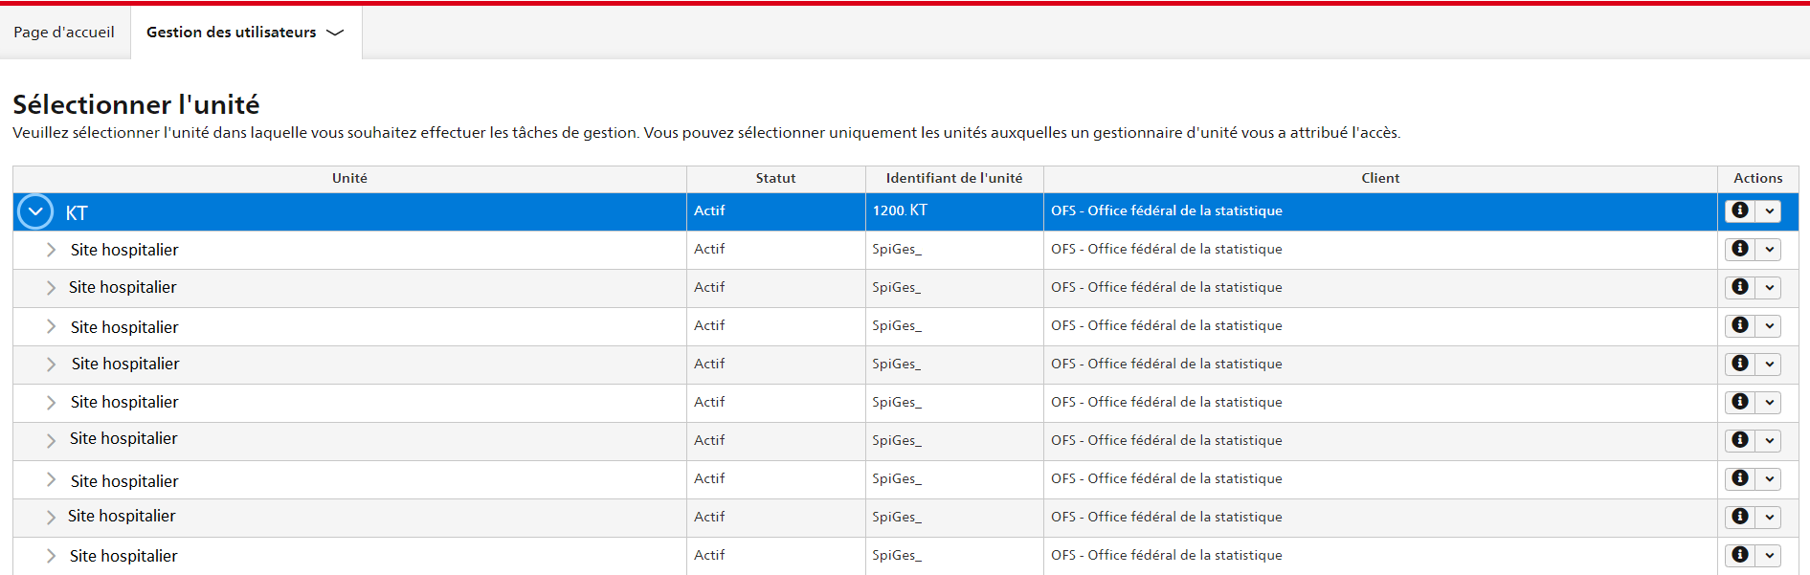
Task: Expand the fourth Site hospitalier row
Action: 51,365
